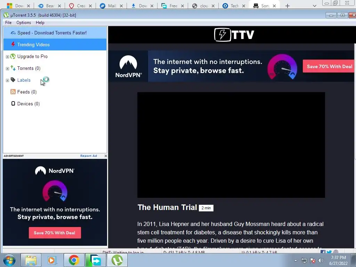Screen dimensions: 356x267
Task: Open the Windows Start button
Action: click(9, 260)
